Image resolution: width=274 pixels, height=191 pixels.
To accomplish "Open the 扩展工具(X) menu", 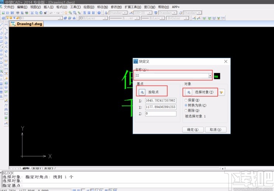I will point(133,7).
